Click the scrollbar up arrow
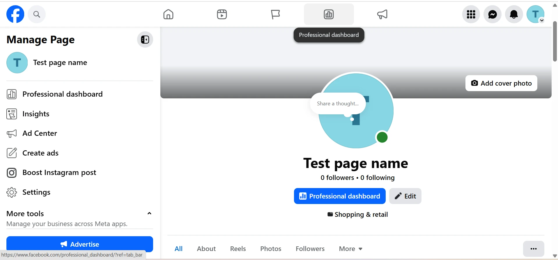558x260 pixels. tap(555, 5)
